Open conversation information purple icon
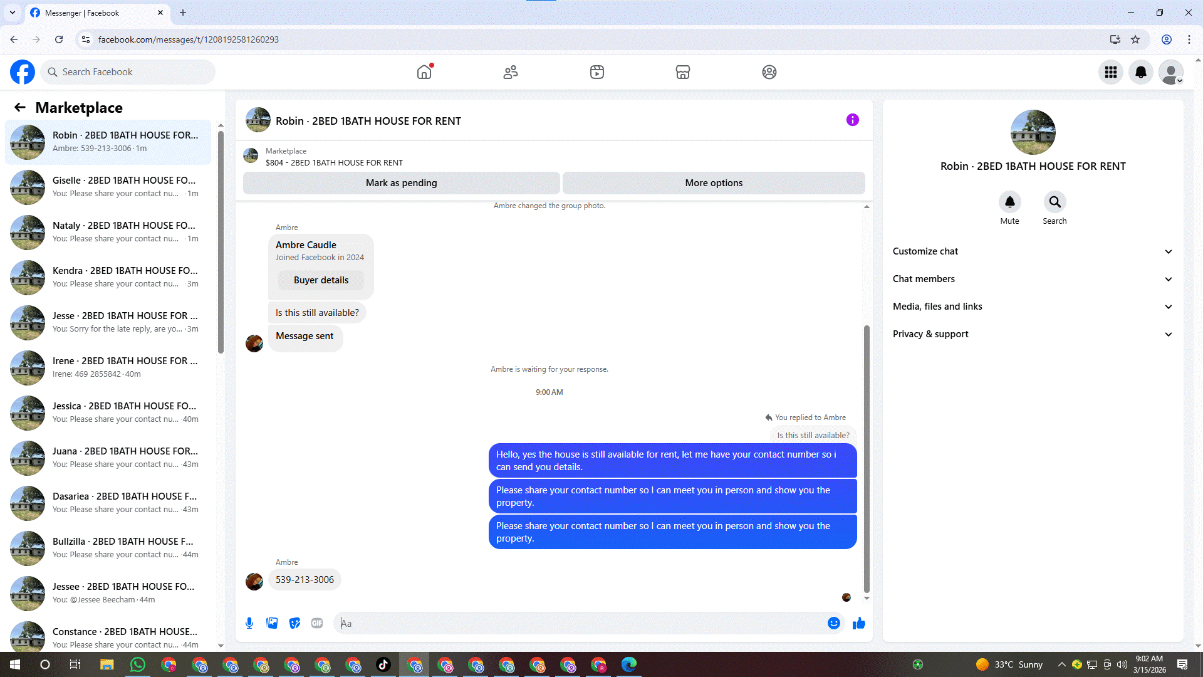 pos(853,120)
